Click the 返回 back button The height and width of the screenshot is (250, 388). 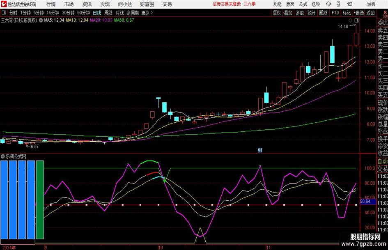click(x=370, y=13)
